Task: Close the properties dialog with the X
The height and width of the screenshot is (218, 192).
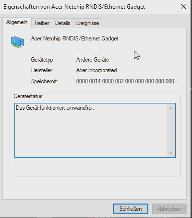Action: [x=183, y=6]
